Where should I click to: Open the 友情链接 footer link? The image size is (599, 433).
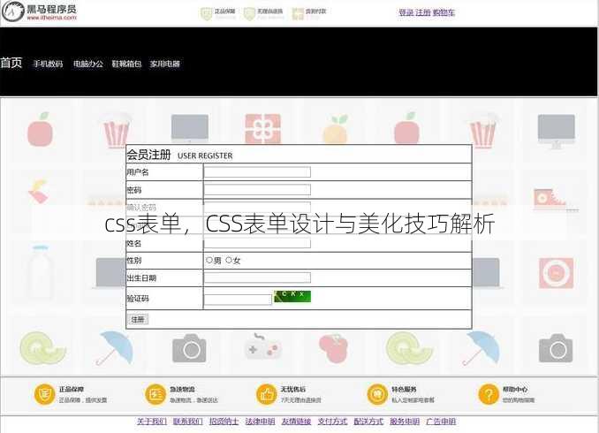[x=296, y=422]
